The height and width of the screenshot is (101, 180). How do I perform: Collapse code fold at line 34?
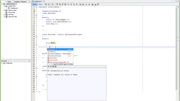(x=37, y=77)
